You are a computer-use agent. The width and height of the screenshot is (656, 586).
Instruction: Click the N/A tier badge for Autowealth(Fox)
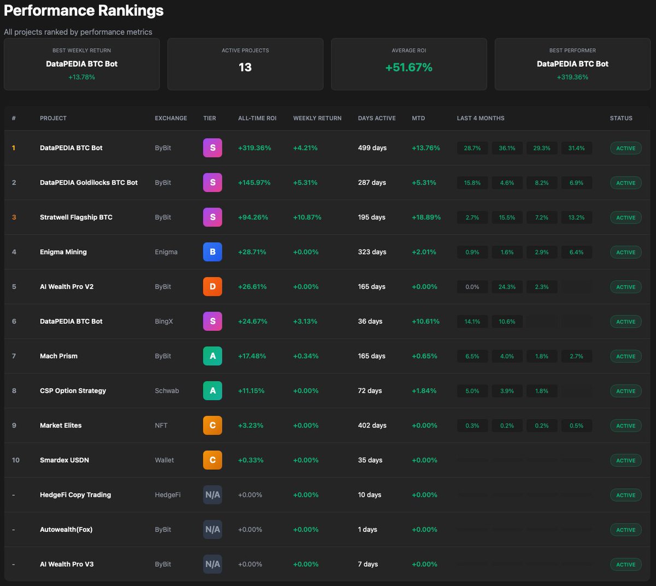point(213,529)
